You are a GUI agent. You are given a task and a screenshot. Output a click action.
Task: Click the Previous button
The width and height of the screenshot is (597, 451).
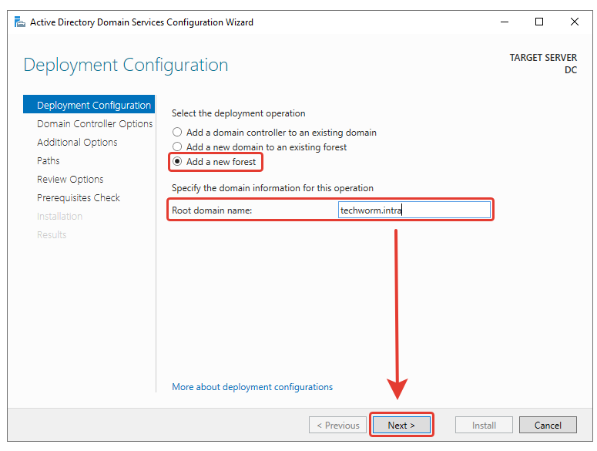click(337, 425)
